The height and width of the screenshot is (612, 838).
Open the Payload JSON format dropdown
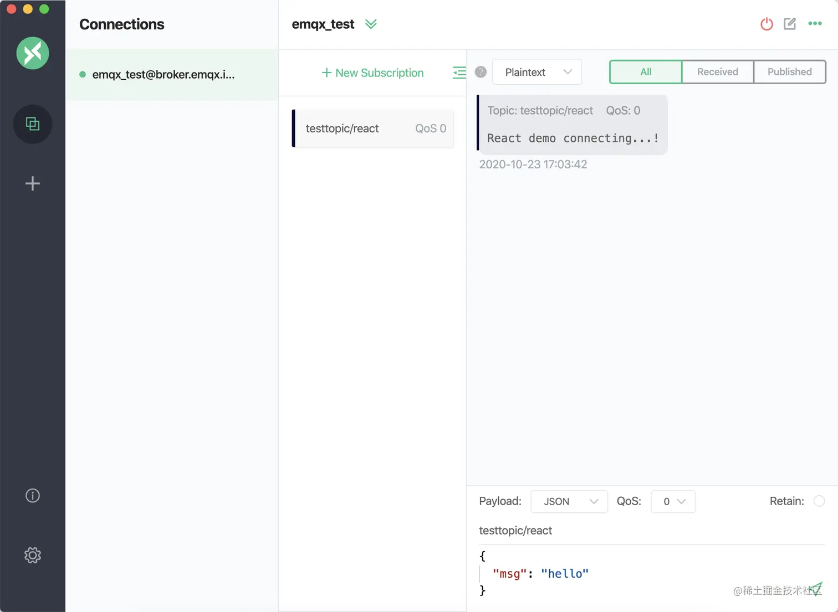[x=569, y=502]
